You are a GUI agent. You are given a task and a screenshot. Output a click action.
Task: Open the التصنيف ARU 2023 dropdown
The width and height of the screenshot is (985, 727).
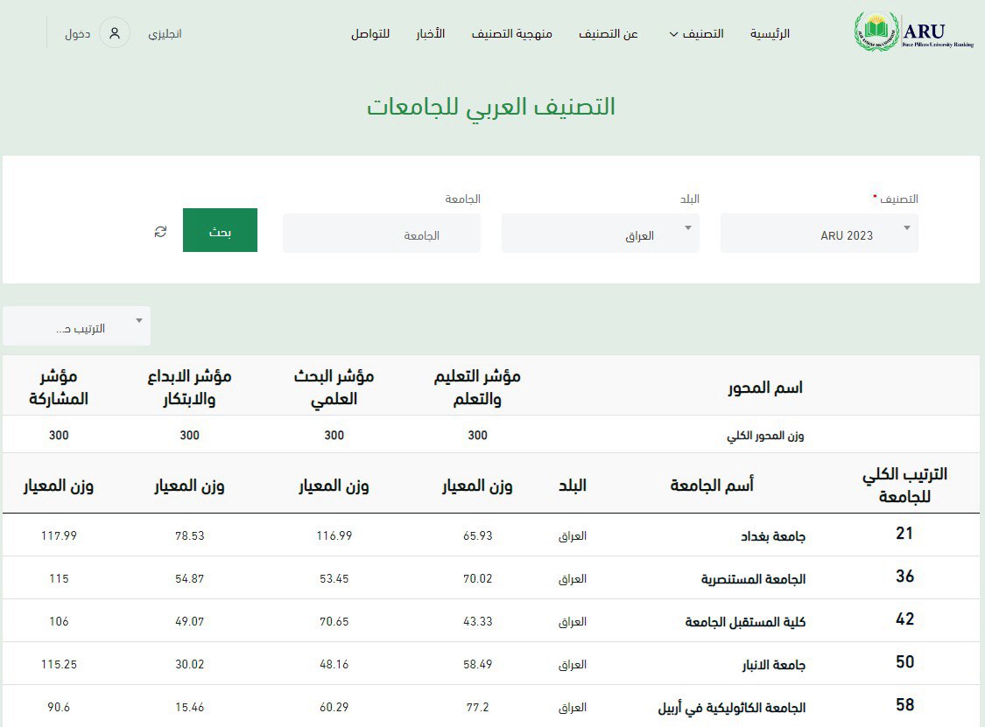(x=820, y=234)
